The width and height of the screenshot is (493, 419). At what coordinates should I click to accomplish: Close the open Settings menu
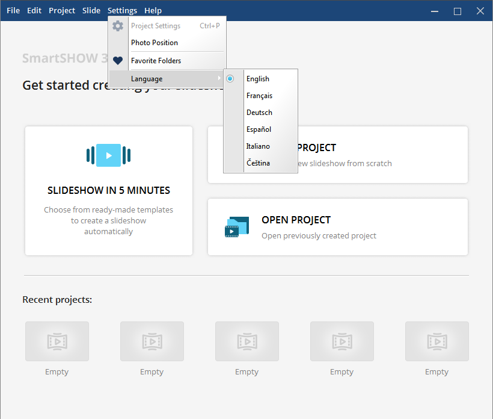pyautogui.click(x=122, y=10)
